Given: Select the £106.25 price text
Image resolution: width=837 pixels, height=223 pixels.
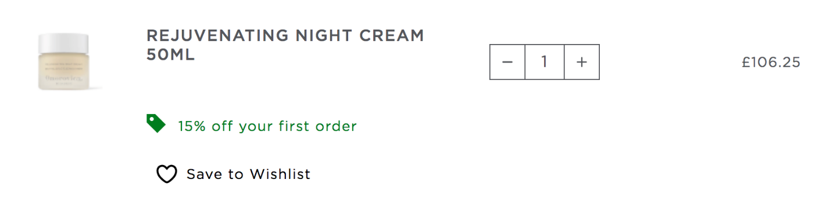Looking at the screenshot, I should [771, 62].
